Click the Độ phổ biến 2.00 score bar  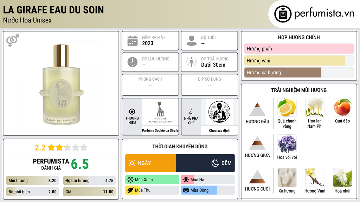32,192
